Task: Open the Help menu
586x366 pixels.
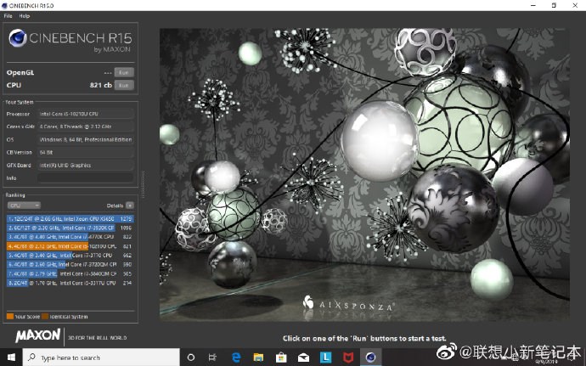Action: [24, 16]
